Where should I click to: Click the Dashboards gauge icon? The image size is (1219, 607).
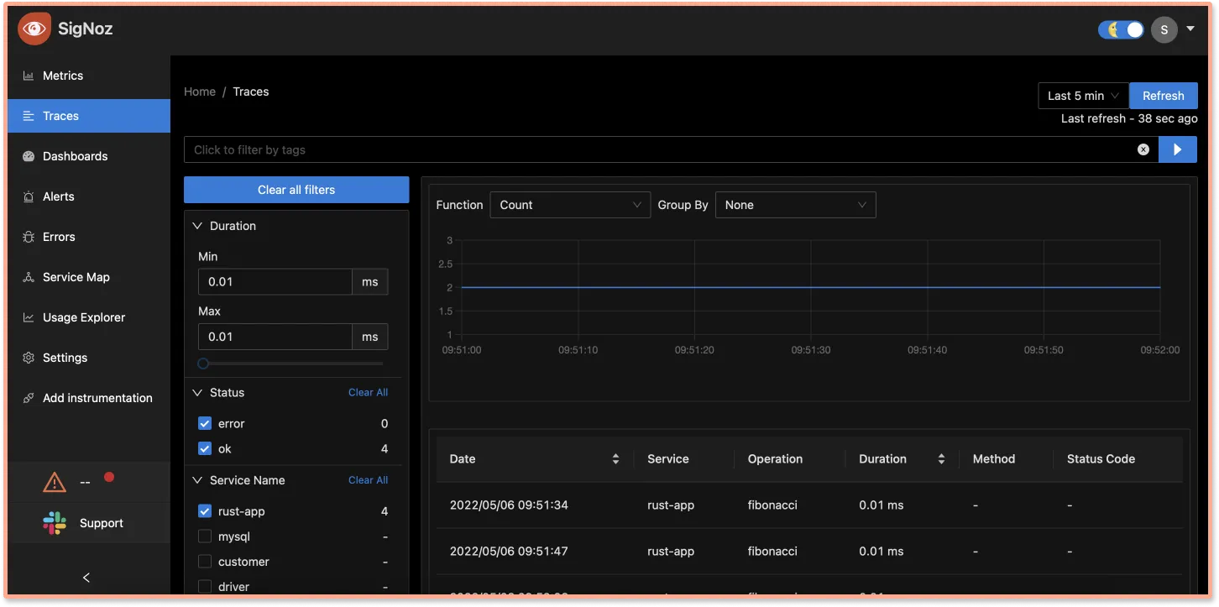[29, 156]
